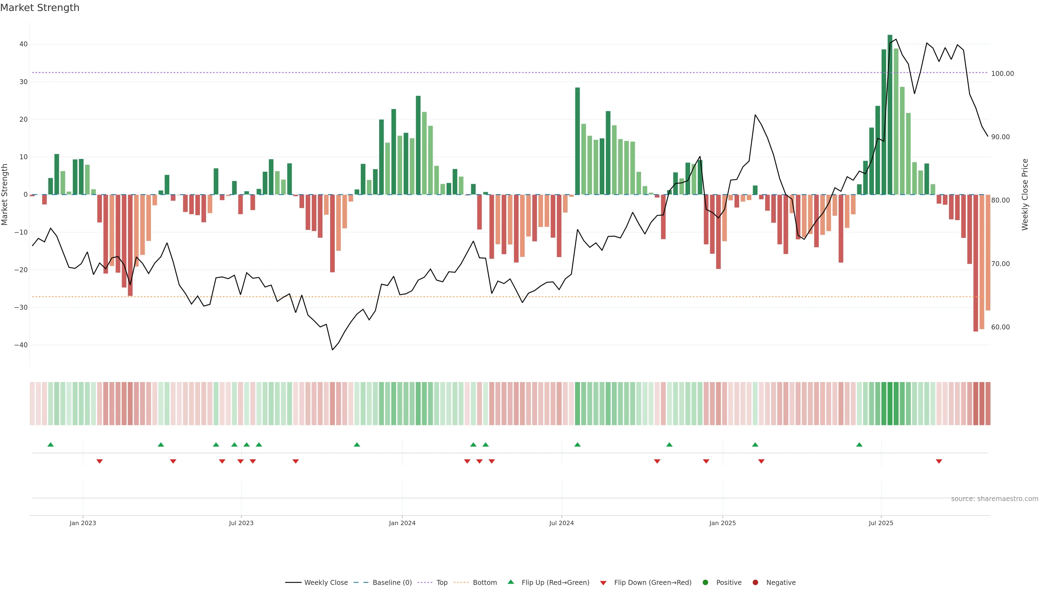Click the source sharemaestro.com text
The image size is (1052, 592).
click(994, 499)
